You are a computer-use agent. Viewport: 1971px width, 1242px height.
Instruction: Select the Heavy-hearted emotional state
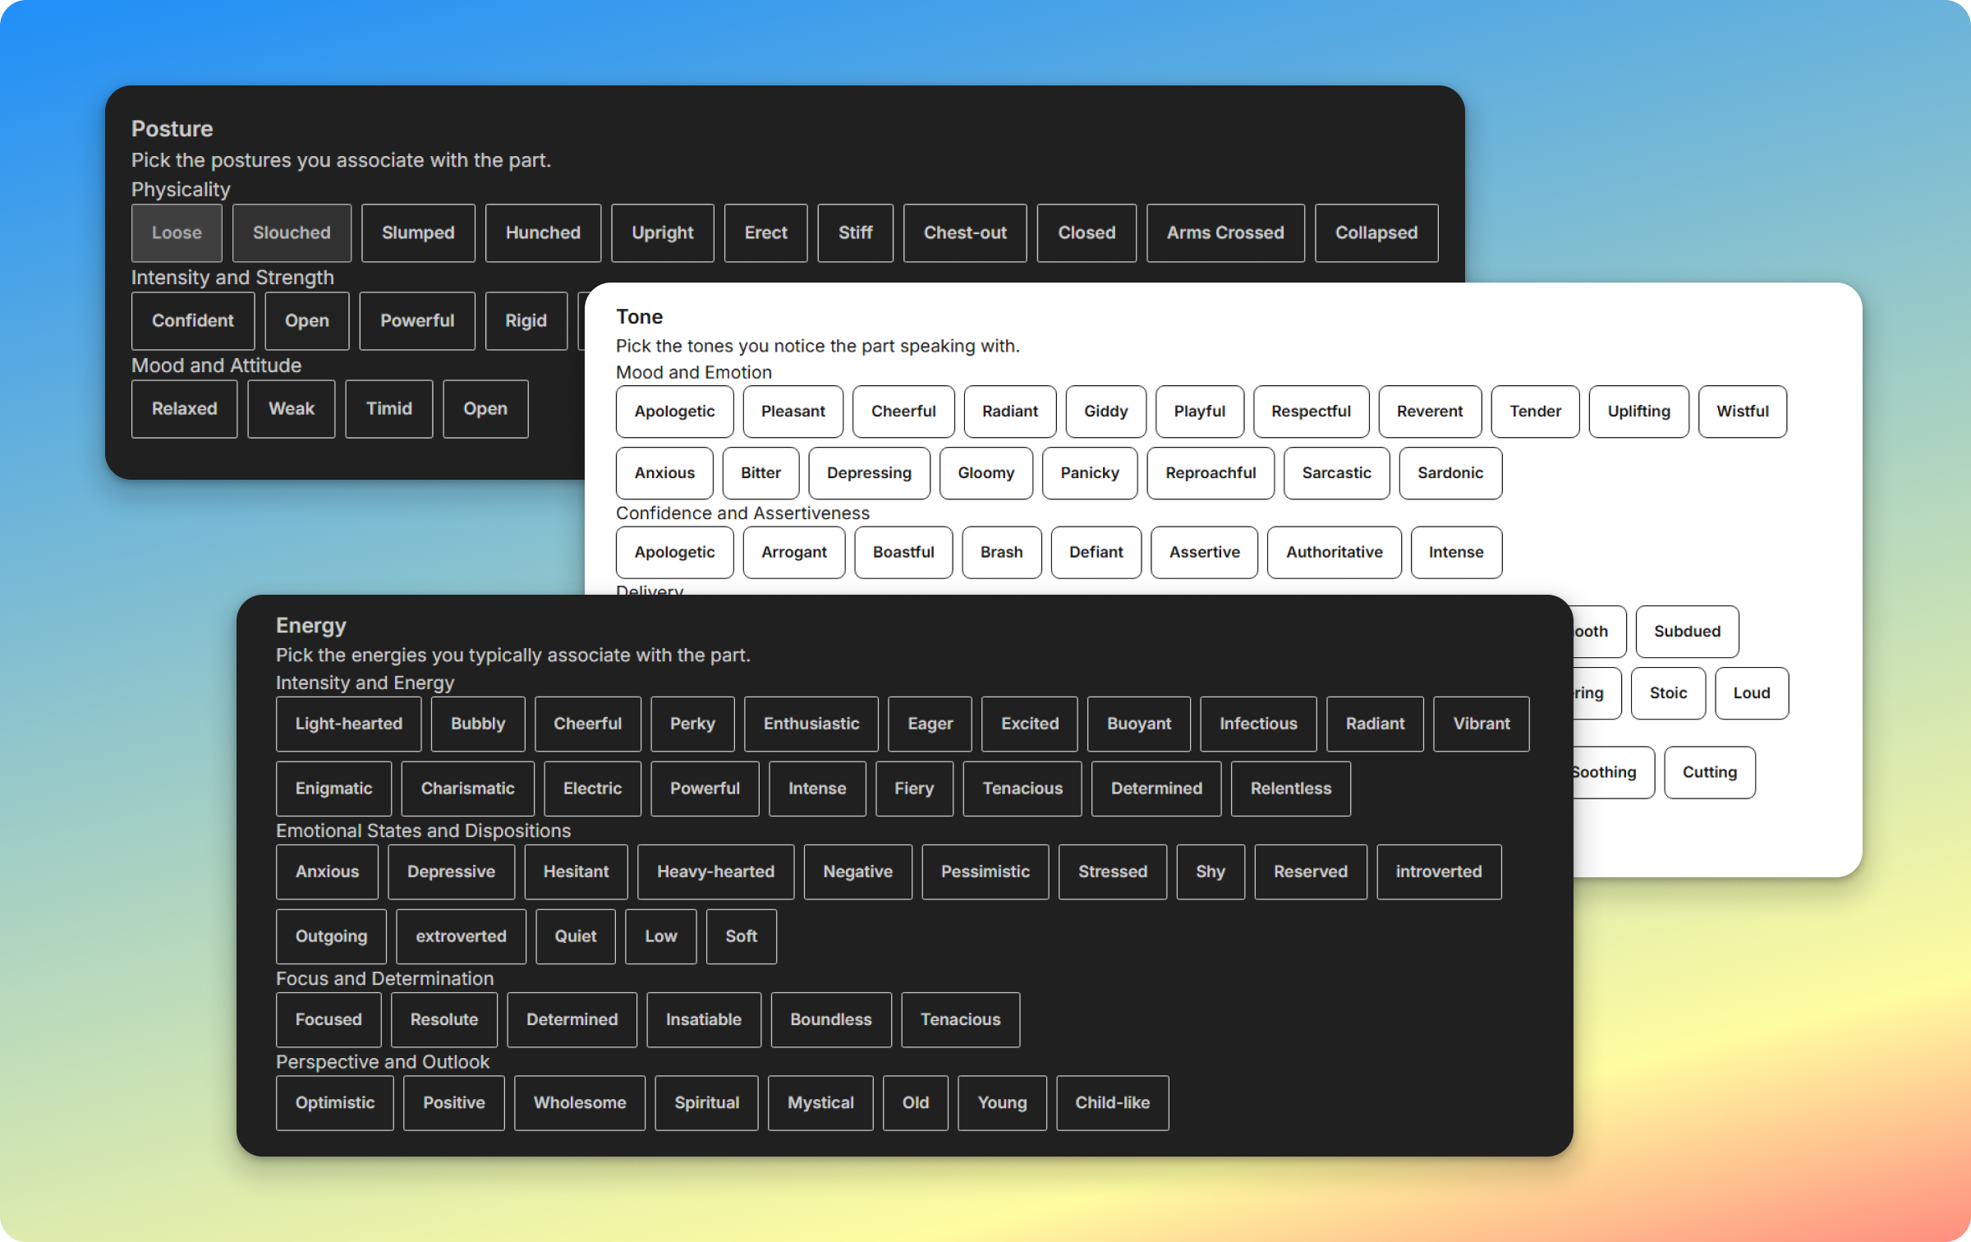tap(714, 872)
